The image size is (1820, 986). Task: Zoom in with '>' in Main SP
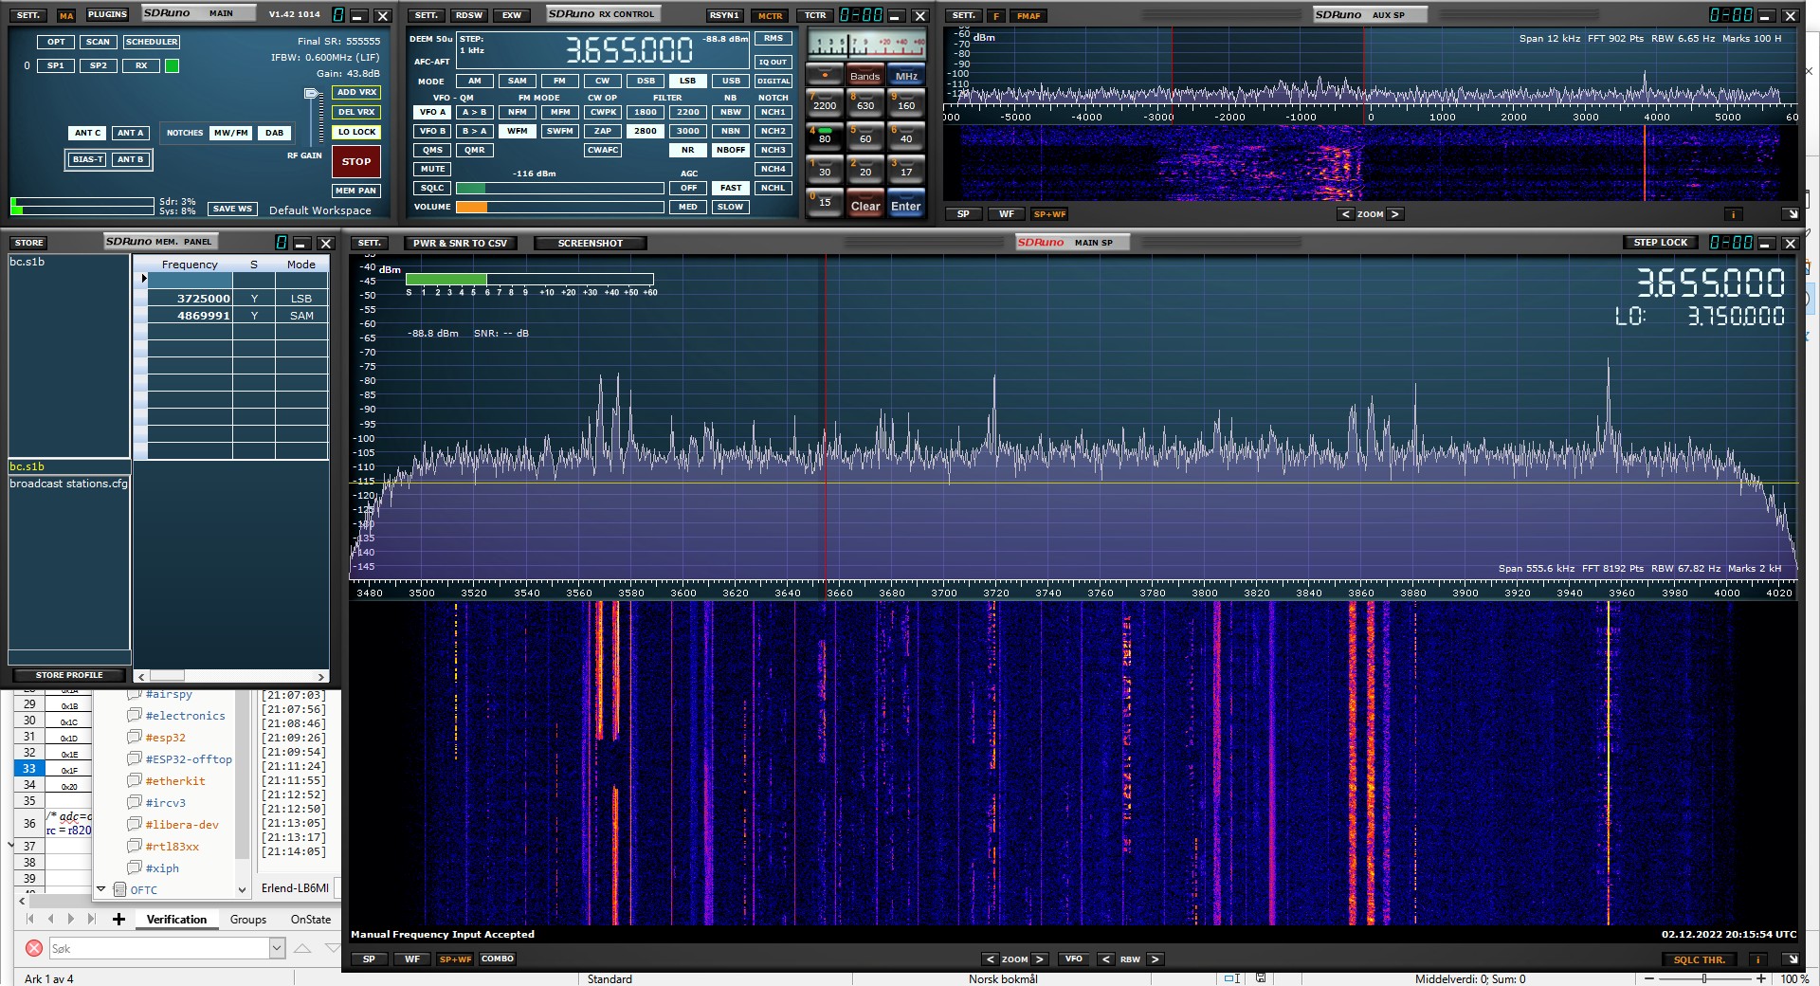pyautogui.click(x=1040, y=959)
